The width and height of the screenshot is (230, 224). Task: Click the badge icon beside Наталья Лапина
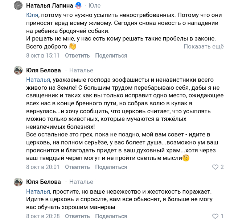click(x=78, y=5)
